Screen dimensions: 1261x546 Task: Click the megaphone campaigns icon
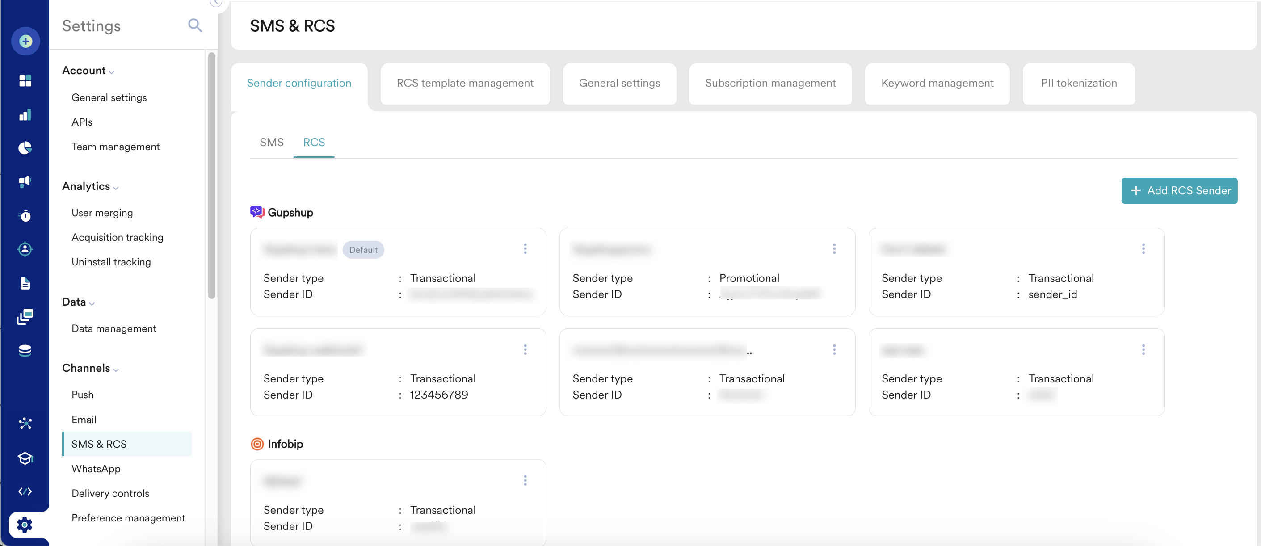pos(25,182)
